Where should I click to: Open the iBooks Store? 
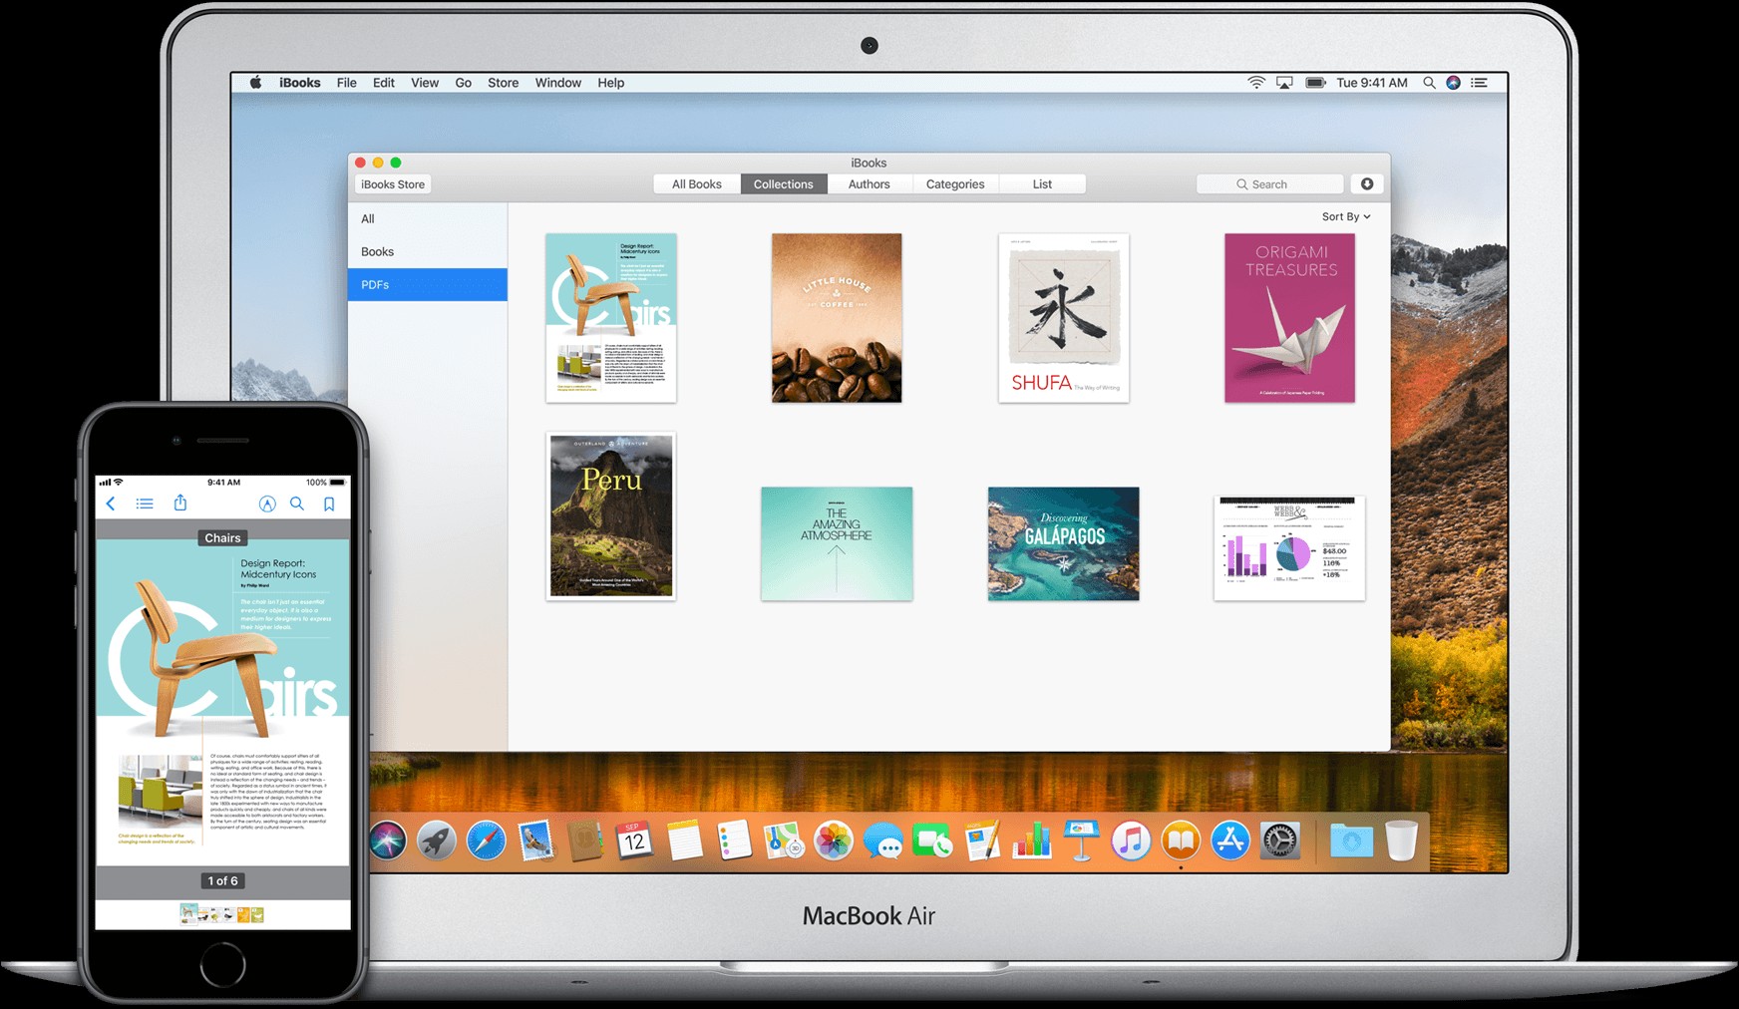[392, 183]
